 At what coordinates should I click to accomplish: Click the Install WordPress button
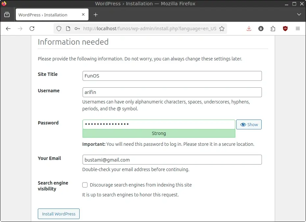(x=59, y=214)
